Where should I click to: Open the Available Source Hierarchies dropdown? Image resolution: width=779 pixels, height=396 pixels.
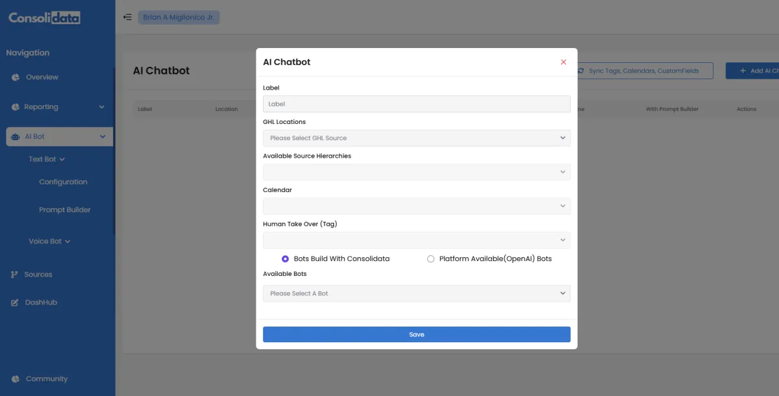[x=416, y=172]
